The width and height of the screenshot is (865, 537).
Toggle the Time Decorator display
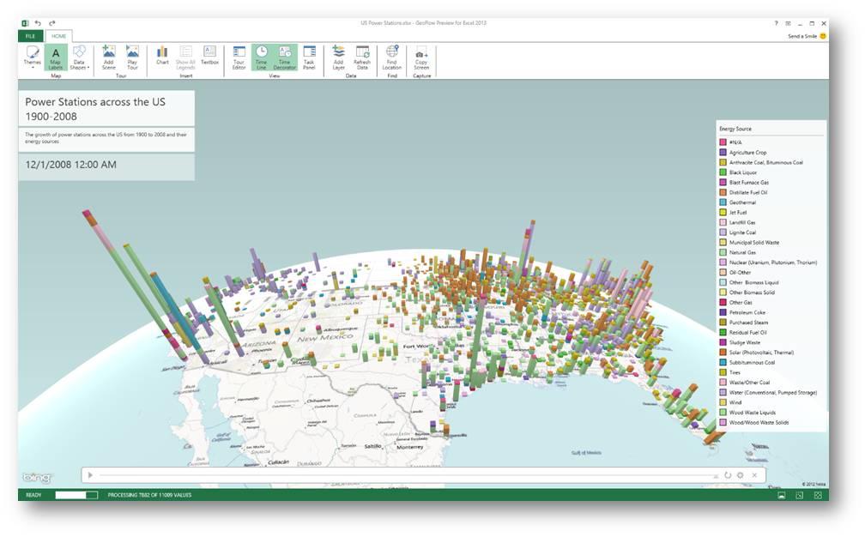coord(285,57)
